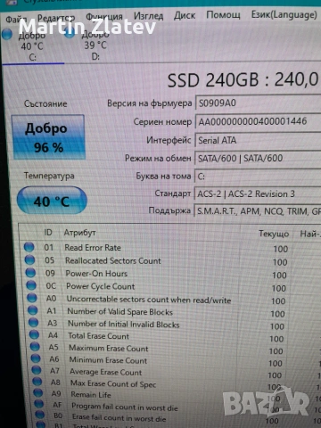The image size is (321, 428).
Task: Select Uncorrectable sectors count when read/write text
Action: (149, 300)
